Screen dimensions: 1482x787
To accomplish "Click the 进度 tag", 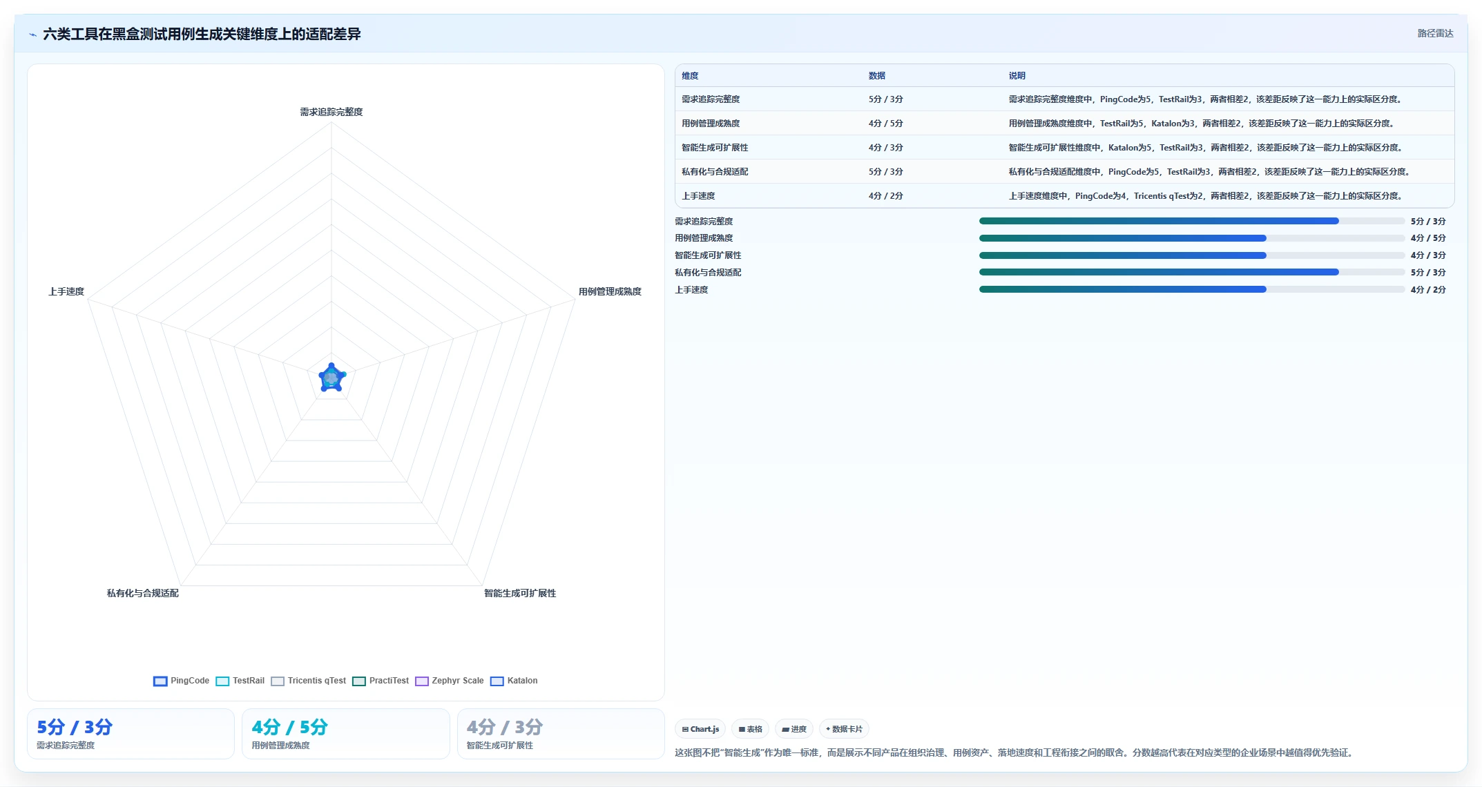I will click(x=794, y=729).
